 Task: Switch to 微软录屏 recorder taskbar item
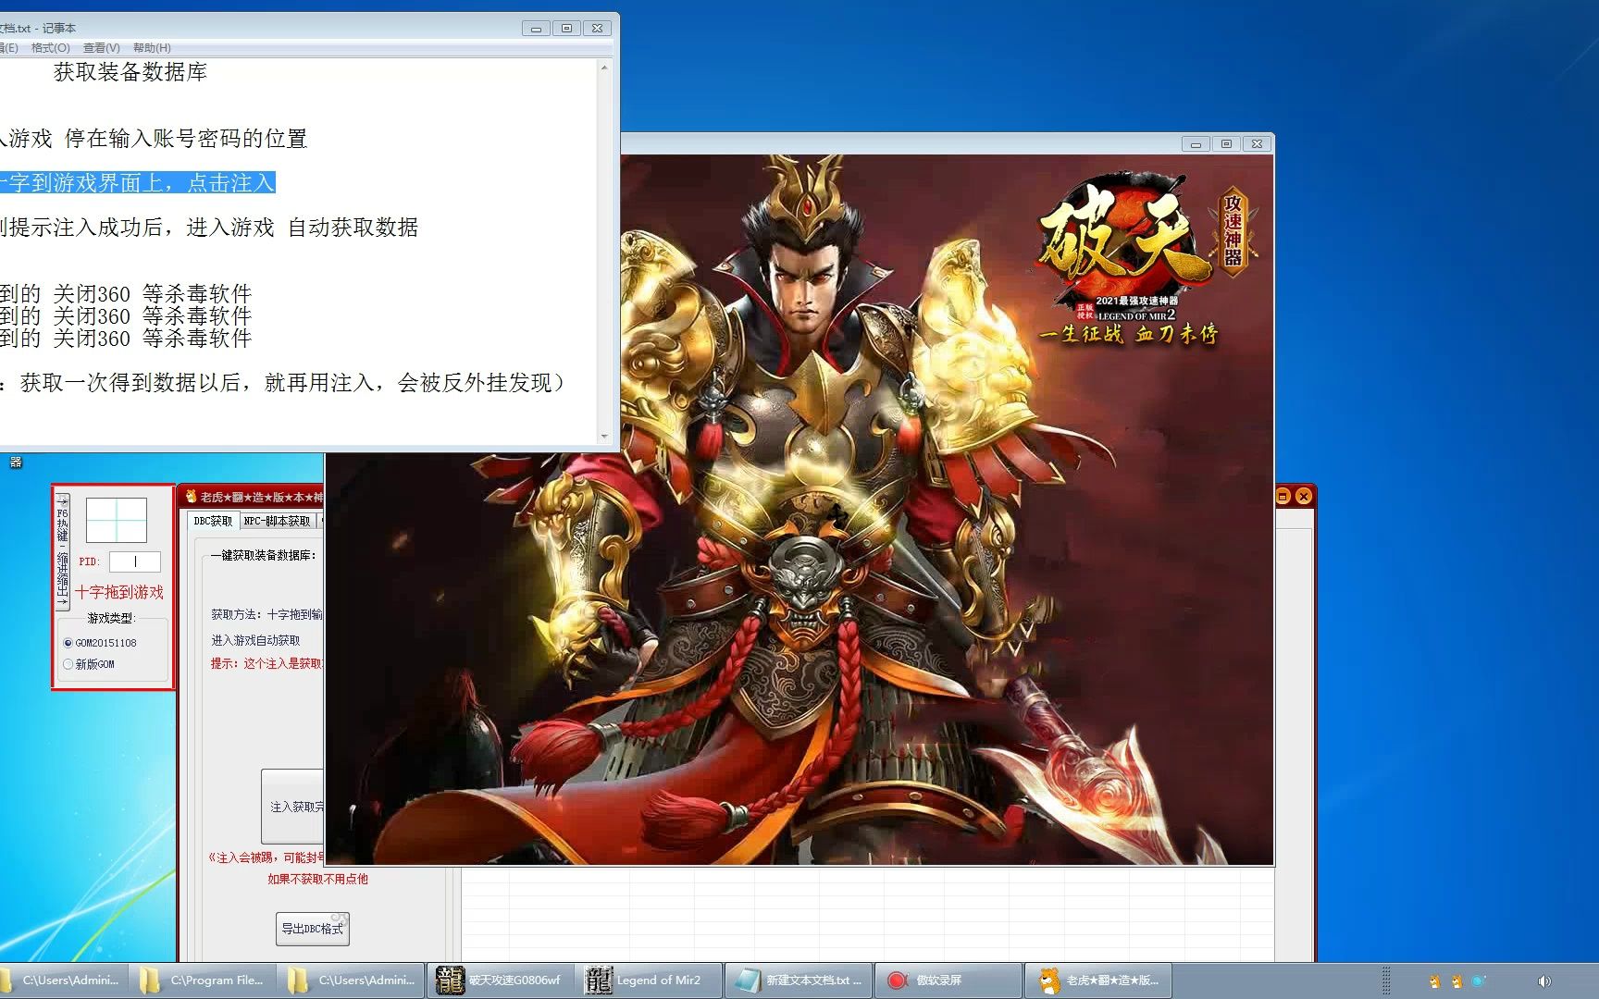(948, 980)
